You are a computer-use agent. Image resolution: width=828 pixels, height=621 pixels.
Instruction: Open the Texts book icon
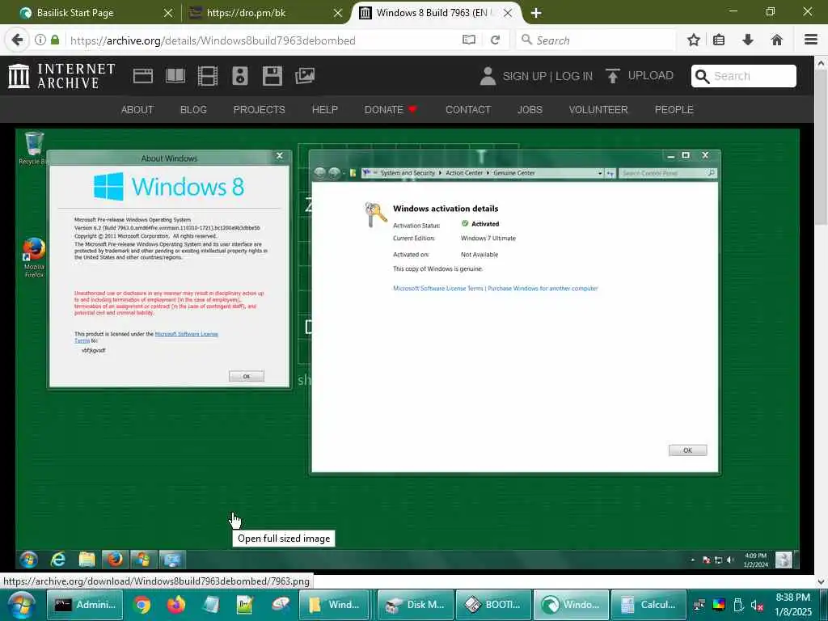pyautogui.click(x=175, y=76)
